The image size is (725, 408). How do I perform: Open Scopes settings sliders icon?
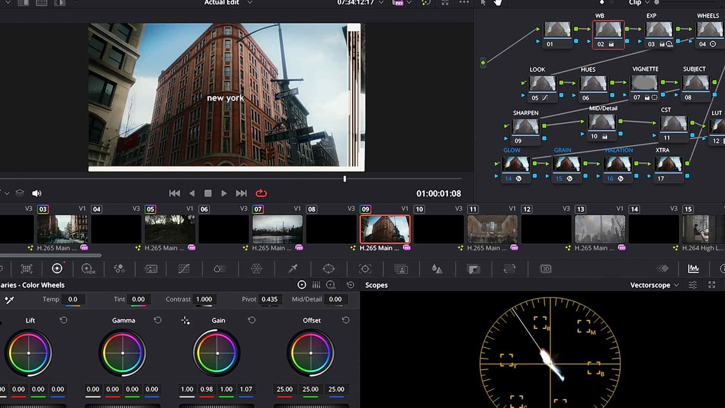click(693, 285)
